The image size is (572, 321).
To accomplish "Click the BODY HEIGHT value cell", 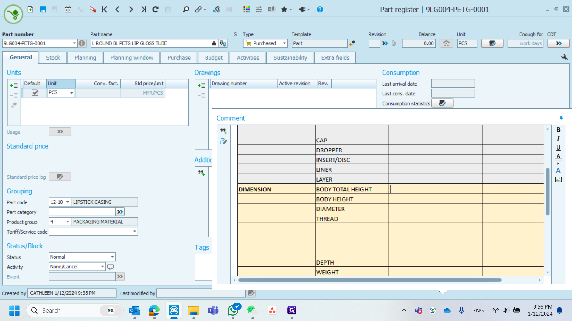I will click(435, 199).
